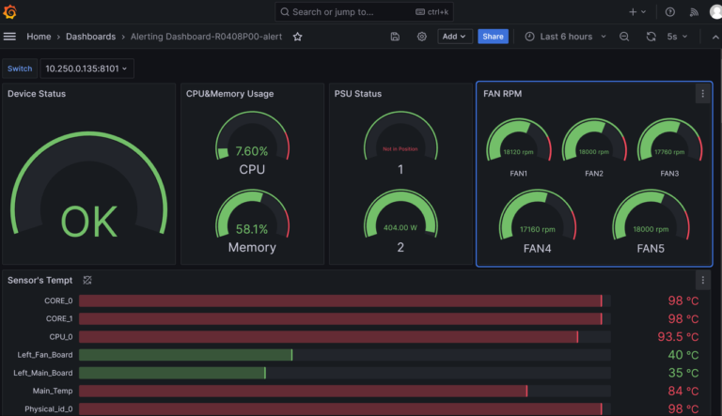Click the plus new item icon
The height and width of the screenshot is (416, 722).
(633, 12)
